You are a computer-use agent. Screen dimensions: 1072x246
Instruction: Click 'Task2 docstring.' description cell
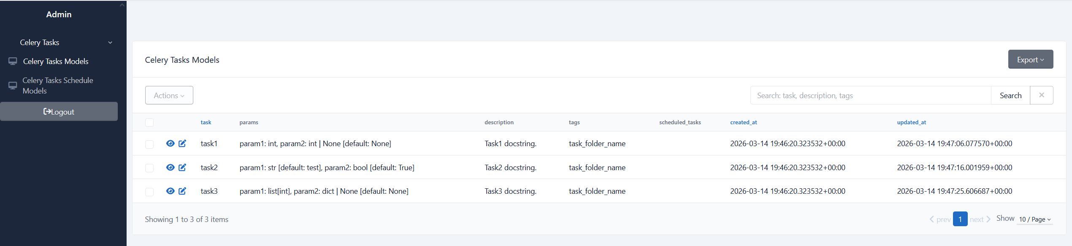(x=510, y=168)
